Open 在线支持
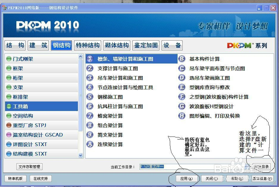 (40, 178)
